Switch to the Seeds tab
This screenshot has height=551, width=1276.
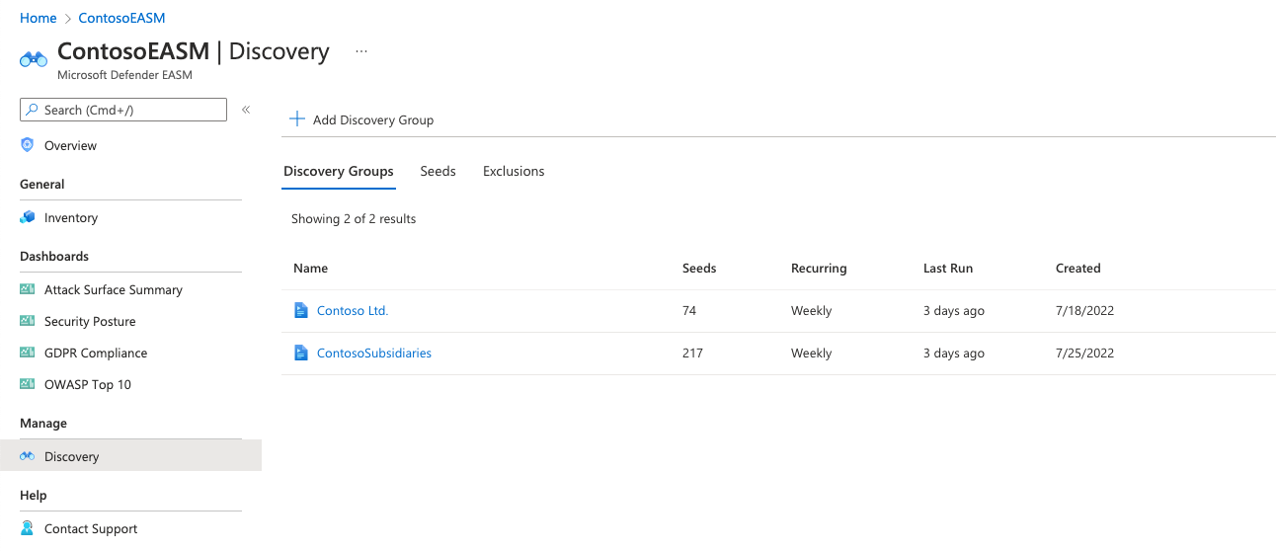438,171
